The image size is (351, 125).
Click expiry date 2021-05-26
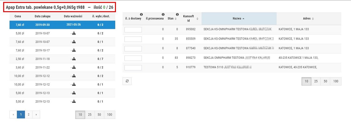pyautogui.click(x=74, y=25)
